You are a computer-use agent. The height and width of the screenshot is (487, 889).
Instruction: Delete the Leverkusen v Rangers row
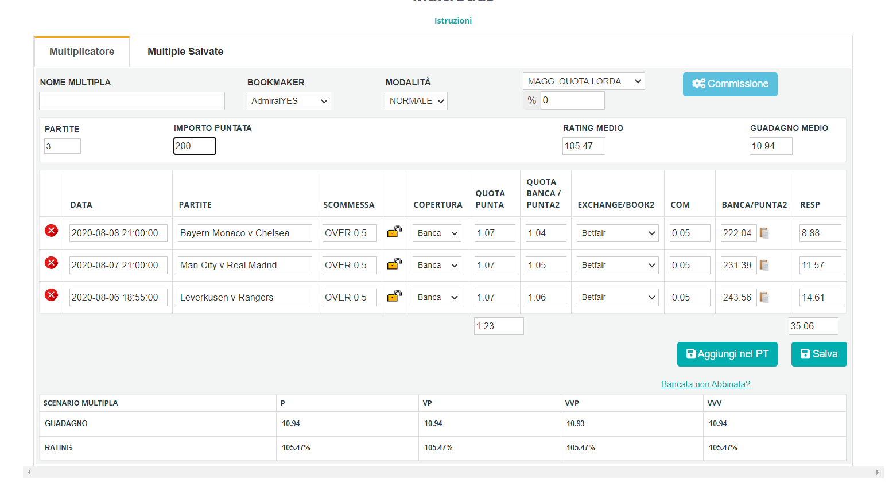pos(51,295)
